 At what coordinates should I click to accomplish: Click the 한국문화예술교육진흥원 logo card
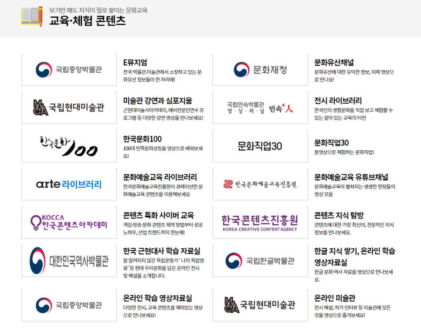(260, 184)
